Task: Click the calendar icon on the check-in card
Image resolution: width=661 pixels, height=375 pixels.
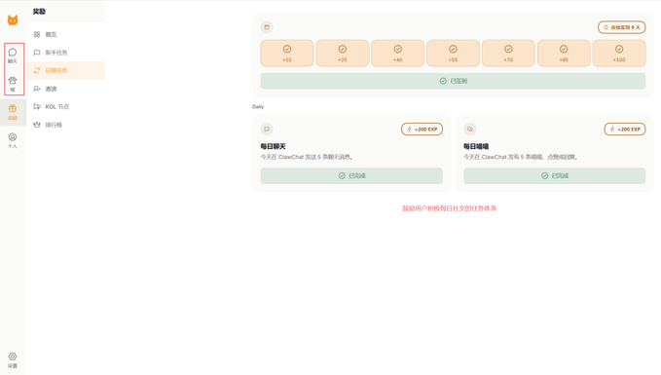Action: click(267, 27)
